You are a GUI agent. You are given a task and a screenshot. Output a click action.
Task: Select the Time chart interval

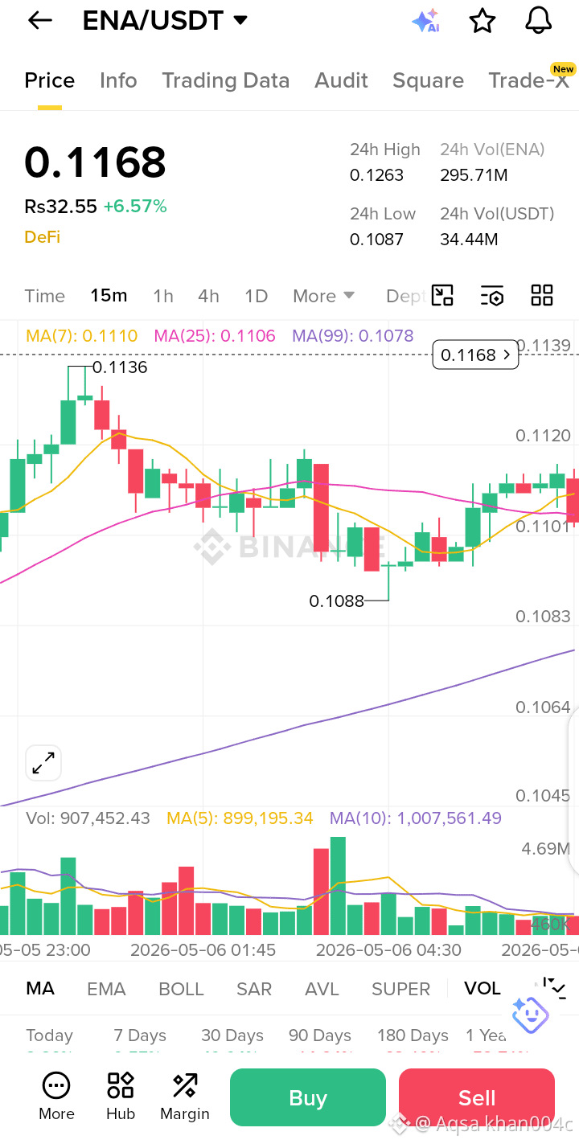pyautogui.click(x=45, y=296)
